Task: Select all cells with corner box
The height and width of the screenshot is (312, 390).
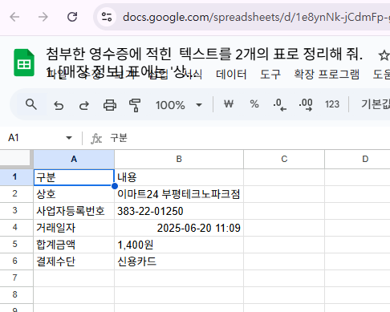Action: click(16, 159)
